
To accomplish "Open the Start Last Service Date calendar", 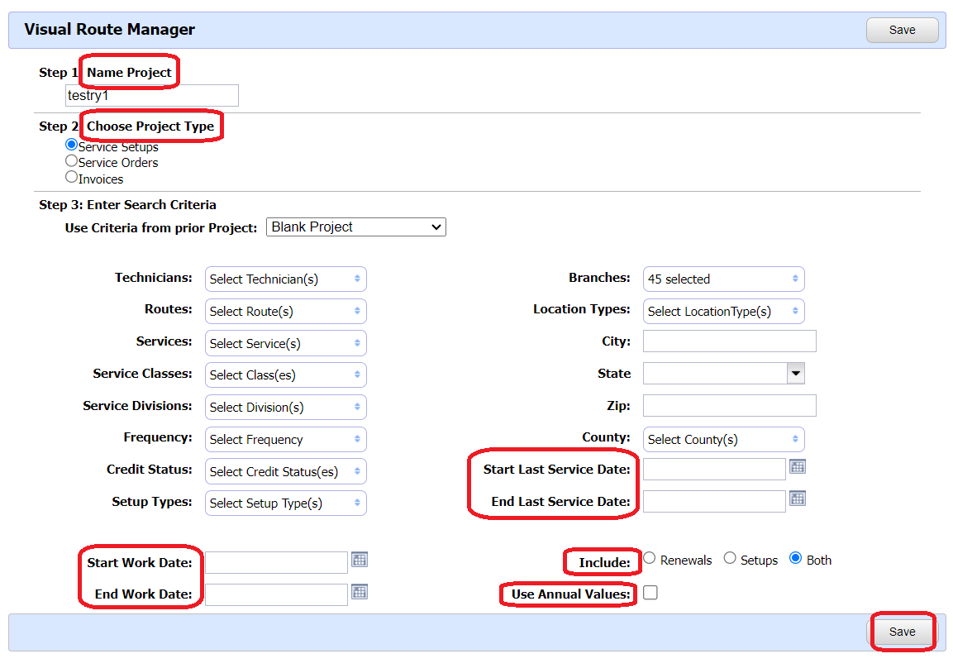I will [796, 467].
